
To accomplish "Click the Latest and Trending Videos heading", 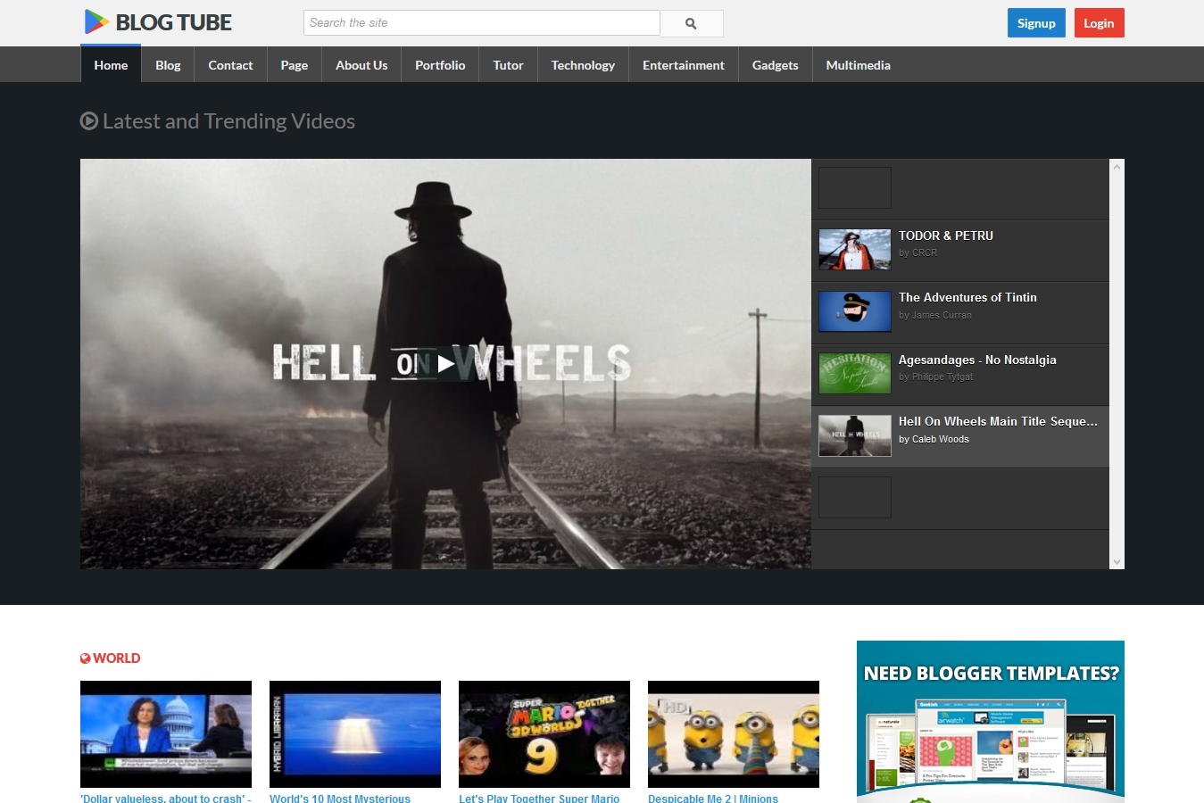I will [x=228, y=121].
